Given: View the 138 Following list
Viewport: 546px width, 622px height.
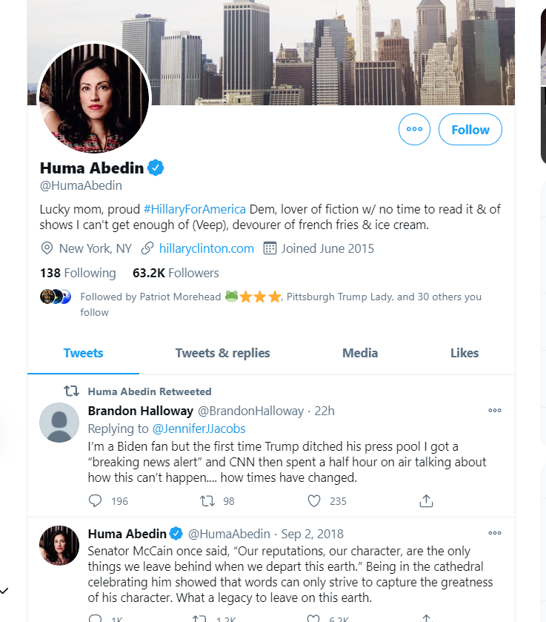Looking at the screenshot, I should point(78,273).
